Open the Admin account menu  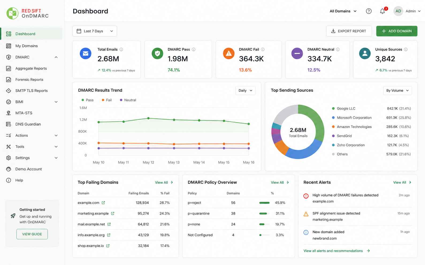tap(413, 11)
